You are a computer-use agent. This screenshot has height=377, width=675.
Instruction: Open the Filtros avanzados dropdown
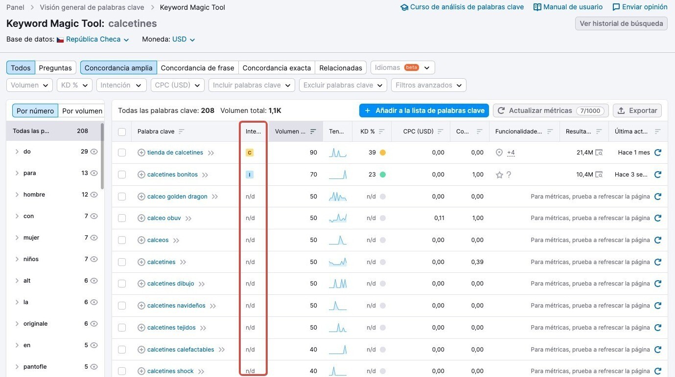(429, 85)
